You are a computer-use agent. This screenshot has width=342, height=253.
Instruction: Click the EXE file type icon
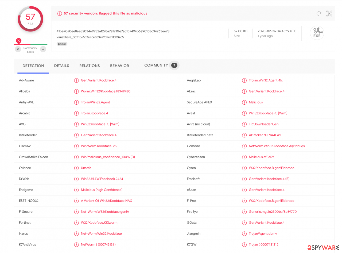click(x=317, y=33)
